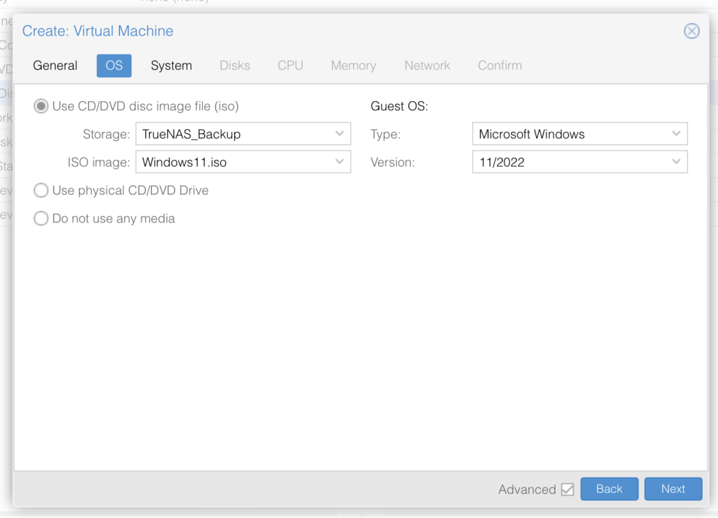
Task: Choose Use physical CD/DVD Drive radio button
Action: coord(42,190)
